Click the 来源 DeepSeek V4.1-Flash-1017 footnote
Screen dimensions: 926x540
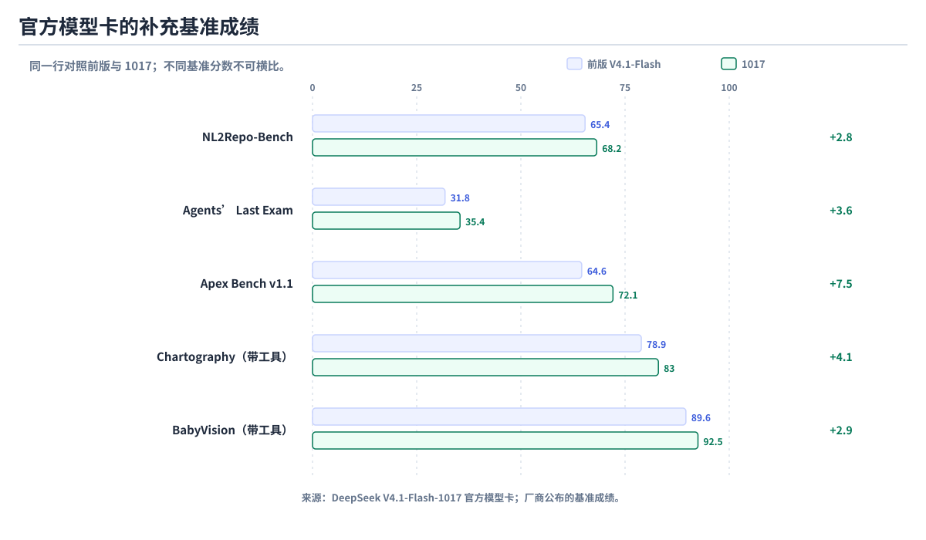click(x=461, y=498)
